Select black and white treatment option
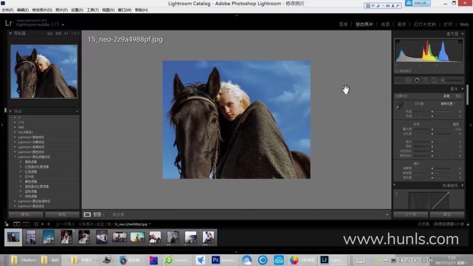Image resolution: width=473 pixels, height=266 pixels. pos(458,96)
